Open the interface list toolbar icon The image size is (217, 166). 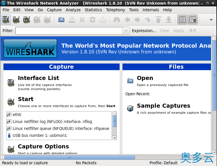(x=6, y=20)
